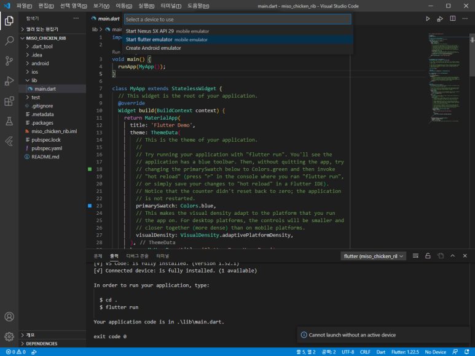Viewport: 475px width, 356px height.
Task: Click No Device in the status bar
Action: [x=435, y=352]
